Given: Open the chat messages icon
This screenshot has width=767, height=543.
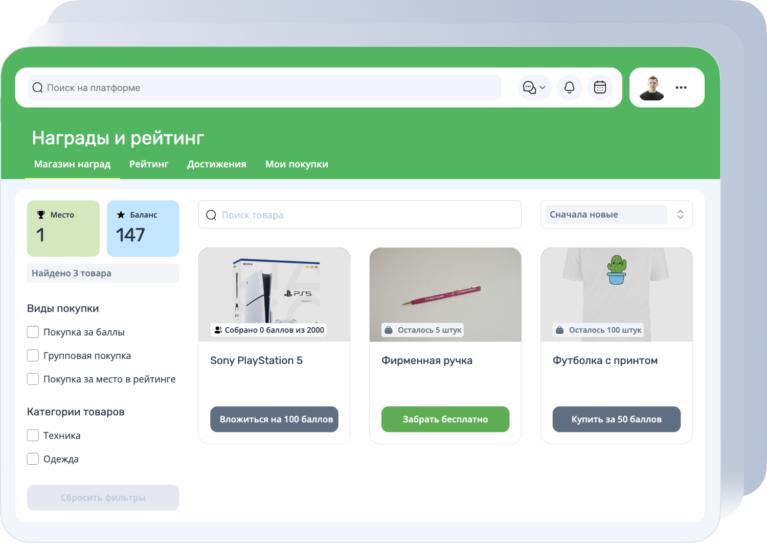Looking at the screenshot, I should pos(529,87).
